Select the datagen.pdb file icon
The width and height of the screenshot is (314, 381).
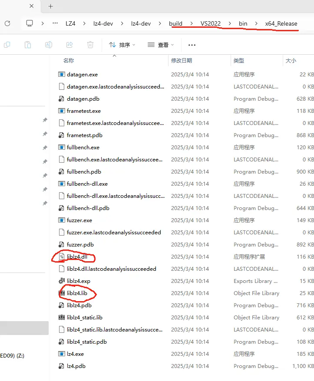[62, 99]
